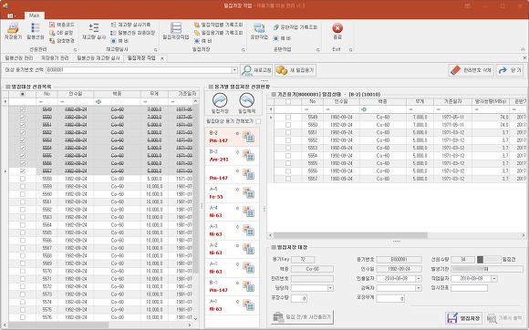Open 밀집용기별 기록조회 record lookup
Viewport: 529px width, 330px height.
coord(218,33)
